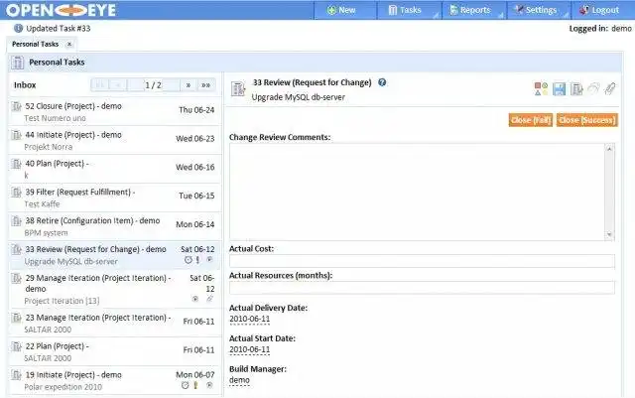Open task 39 Filter (Request Fulfillment)
The height and width of the screenshot is (398, 635).
pyautogui.click(x=115, y=198)
